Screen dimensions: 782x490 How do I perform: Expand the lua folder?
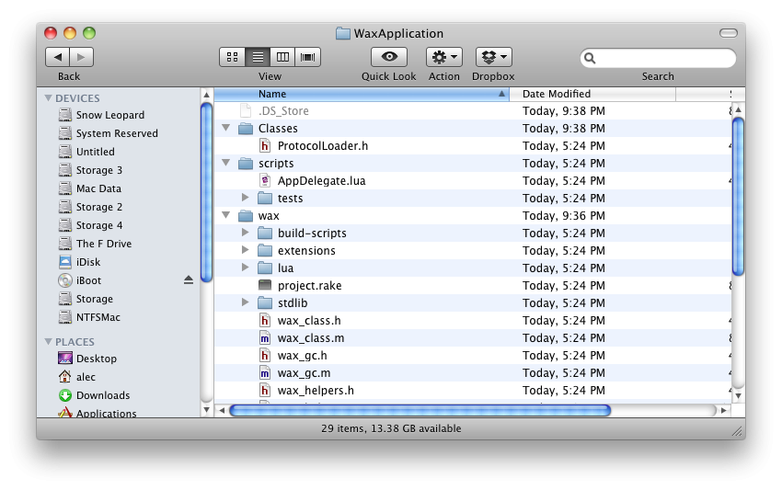tap(245, 268)
